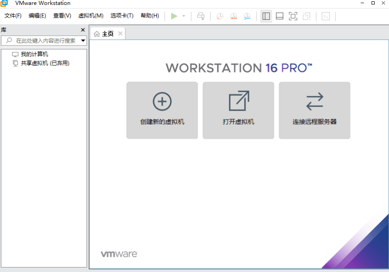Expand the 虚拟机(M) menu
389x272 pixels.
point(91,15)
